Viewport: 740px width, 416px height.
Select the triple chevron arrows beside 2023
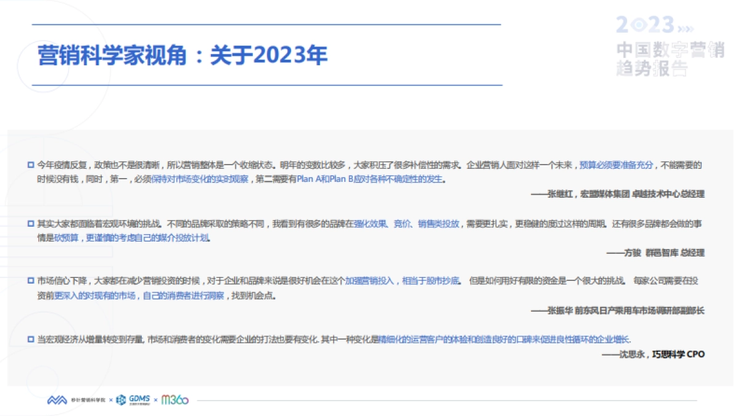(x=686, y=28)
